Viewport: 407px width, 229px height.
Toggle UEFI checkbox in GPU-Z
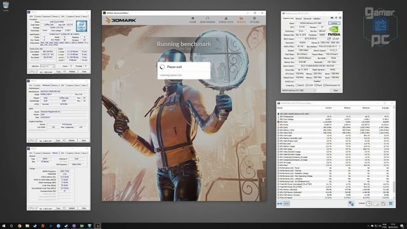[x=334, y=39]
